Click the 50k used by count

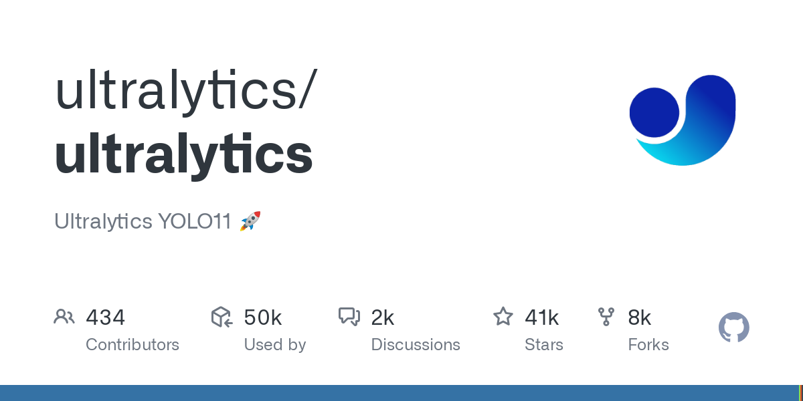[262, 317]
